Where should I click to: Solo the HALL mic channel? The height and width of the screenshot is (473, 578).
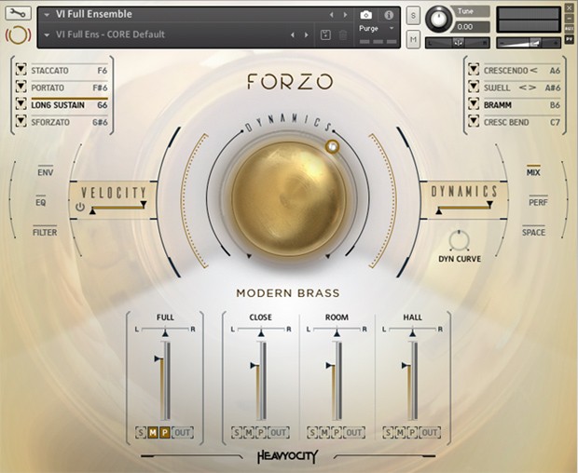pyautogui.click(x=388, y=433)
